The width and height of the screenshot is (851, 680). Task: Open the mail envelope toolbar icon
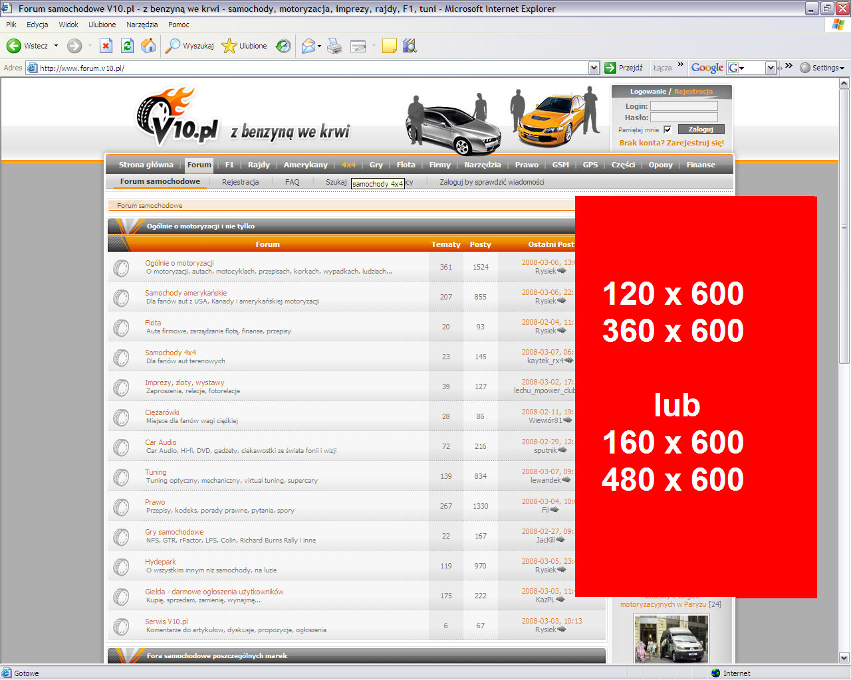pyautogui.click(x=308, y=46)
